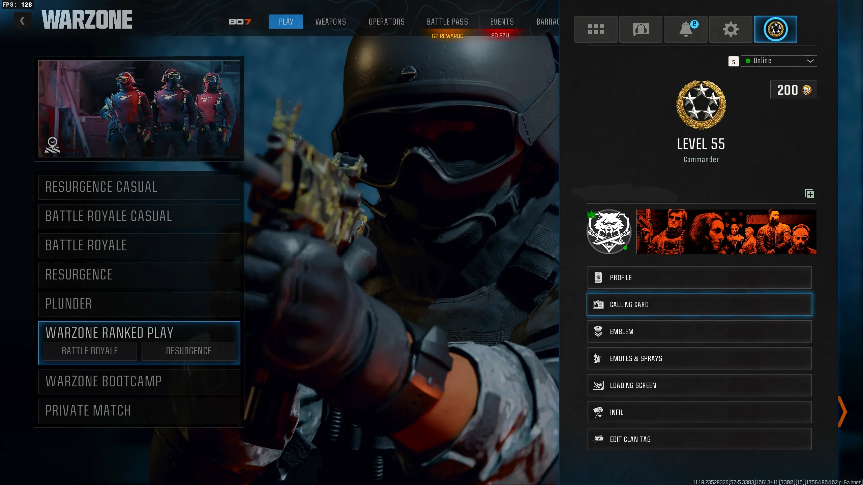Viewport: 863px width, 485px height.
Task: Open the headset social channel icon
Action: point(641,29)
